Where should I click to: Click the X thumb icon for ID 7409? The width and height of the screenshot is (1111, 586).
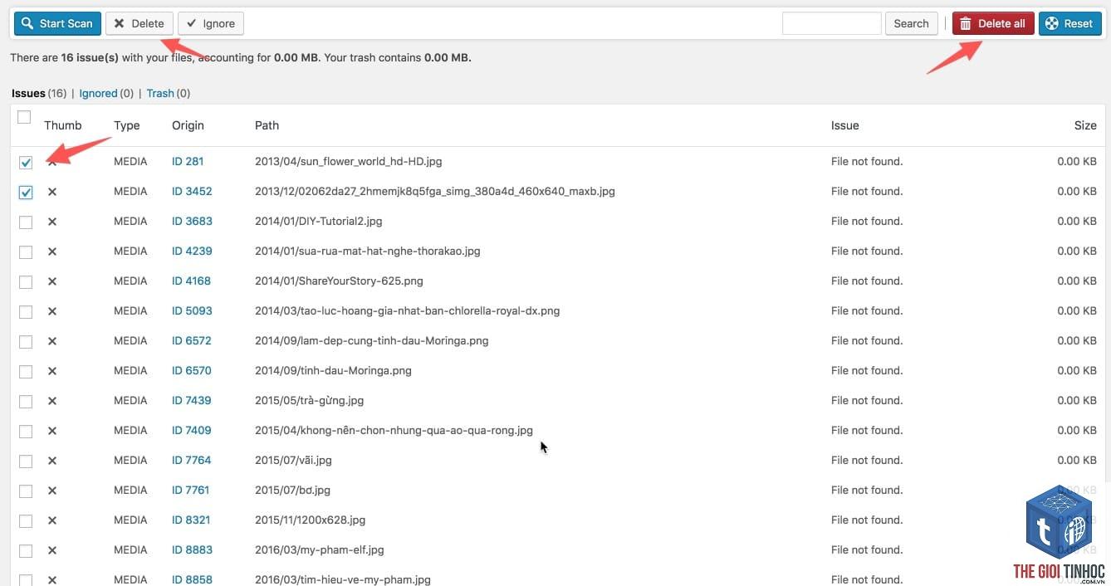(x=52, y=431)
